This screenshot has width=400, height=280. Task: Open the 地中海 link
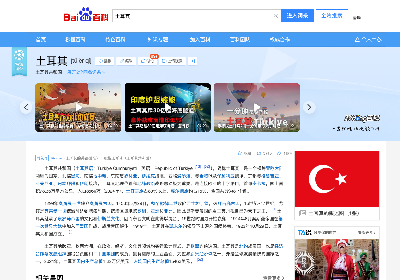click(100, 176)
